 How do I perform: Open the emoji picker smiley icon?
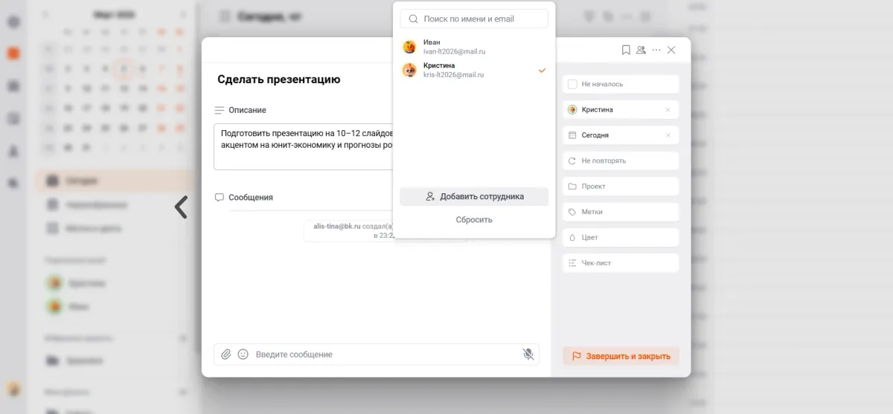(243, 355)
